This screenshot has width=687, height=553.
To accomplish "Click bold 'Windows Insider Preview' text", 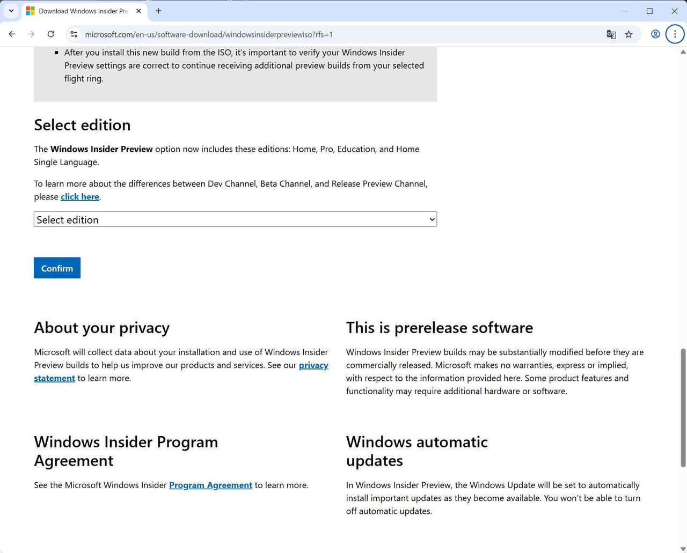I will (x=101, y=149).
